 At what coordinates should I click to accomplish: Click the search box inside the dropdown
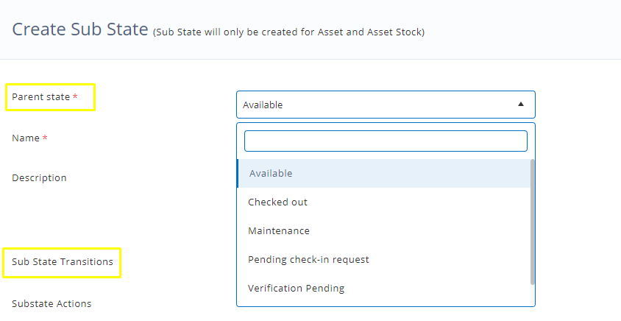pos(386,141)
